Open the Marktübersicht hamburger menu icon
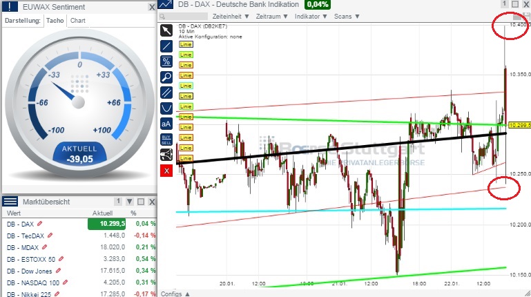Screen dimensions: 531x297 point(10,202)
